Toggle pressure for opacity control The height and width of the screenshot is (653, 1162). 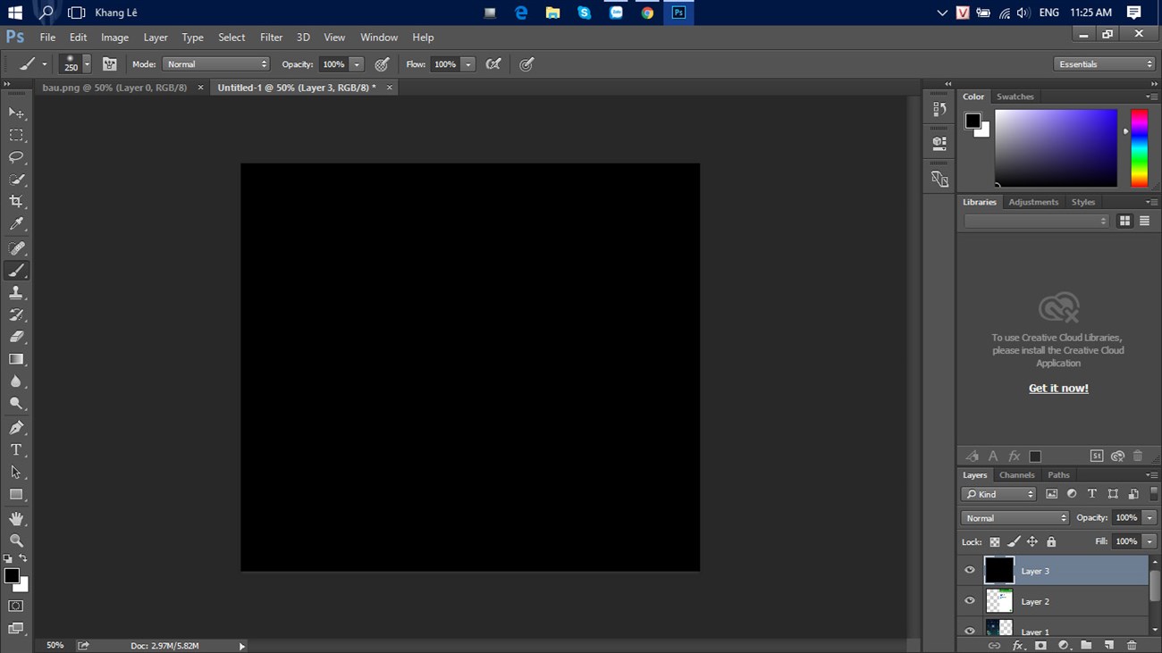382,64
